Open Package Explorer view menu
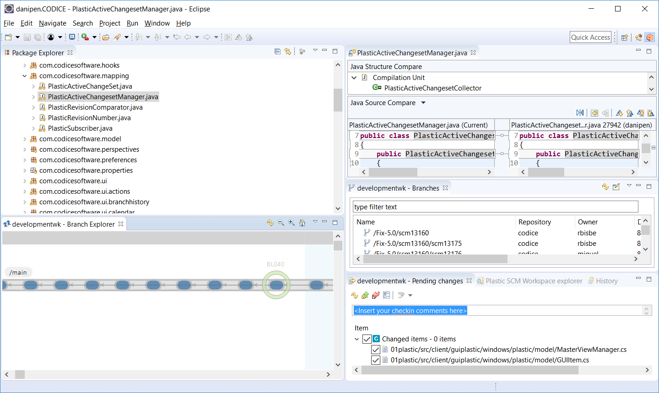This screenshot has height=393, width=659. pos(315,51)
